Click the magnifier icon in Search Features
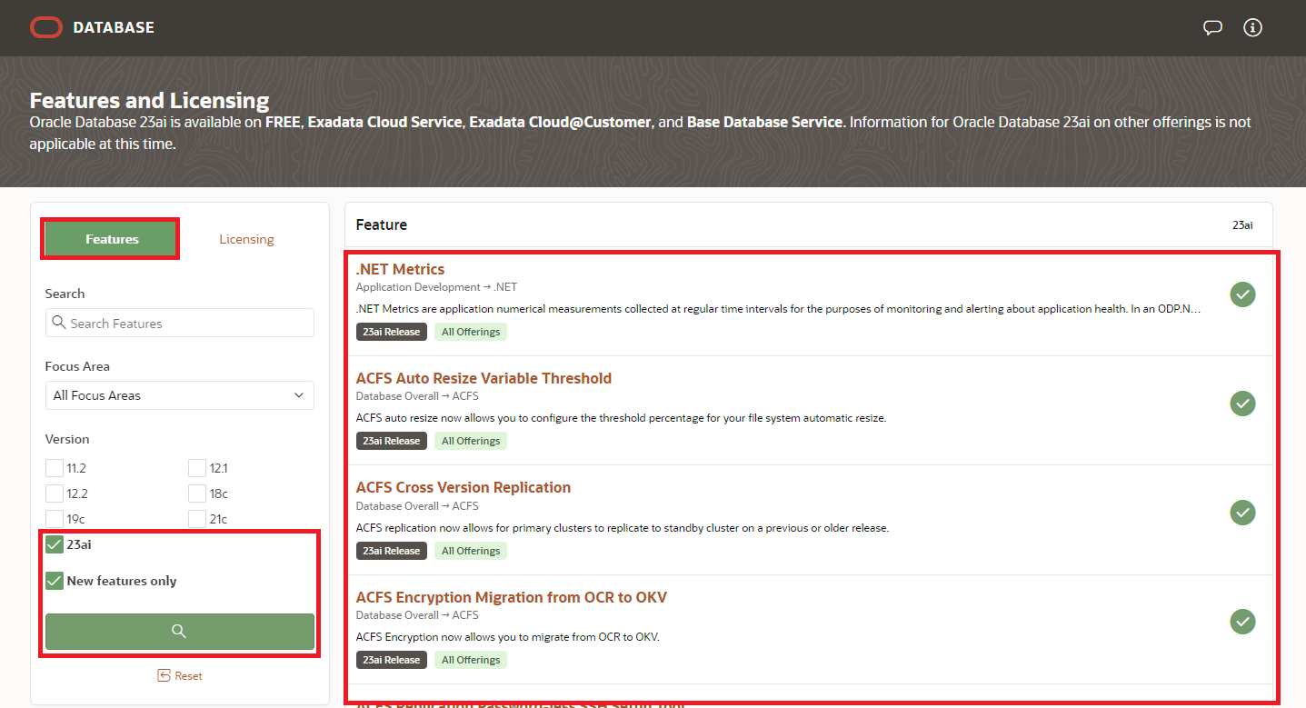 pos(59,323)
